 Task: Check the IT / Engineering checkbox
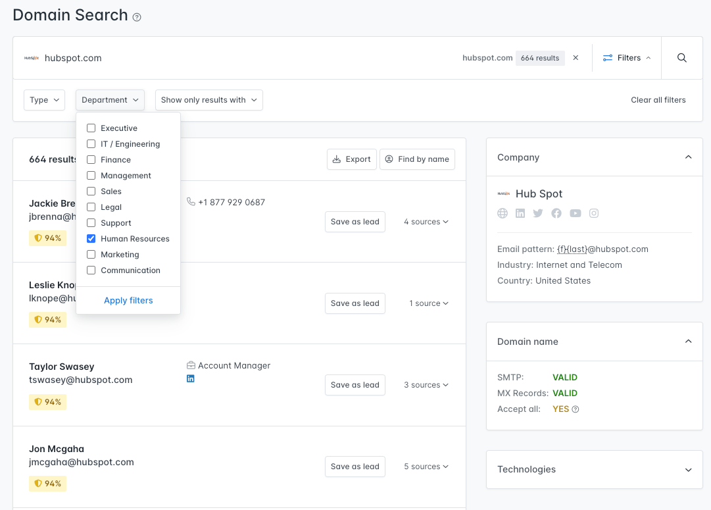click(x=91, y=144)
